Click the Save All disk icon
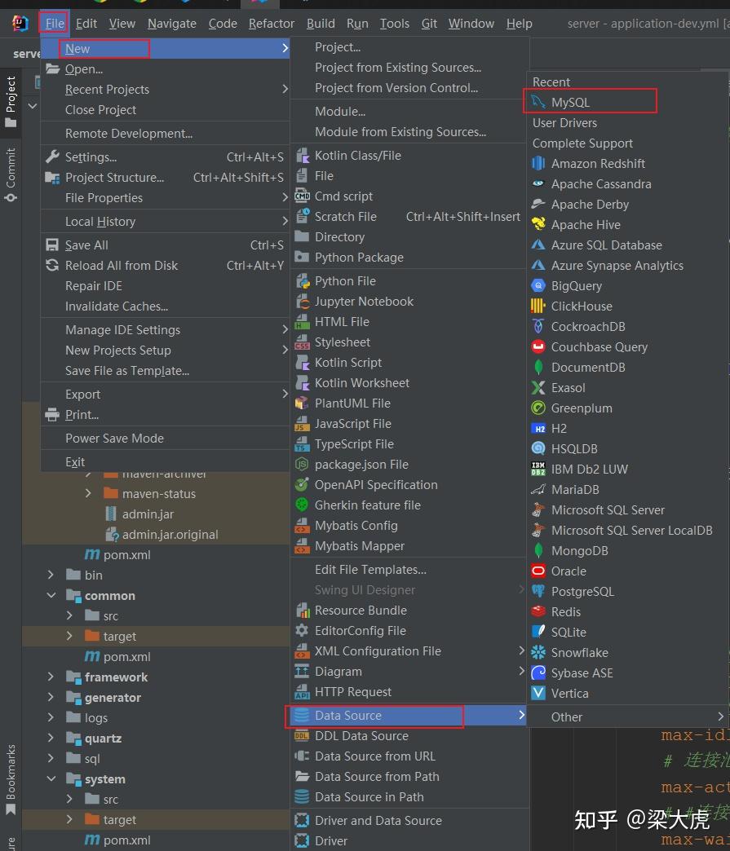Viewport: 730px width, 851px height. pyautogui.click(x=52, y=245)
